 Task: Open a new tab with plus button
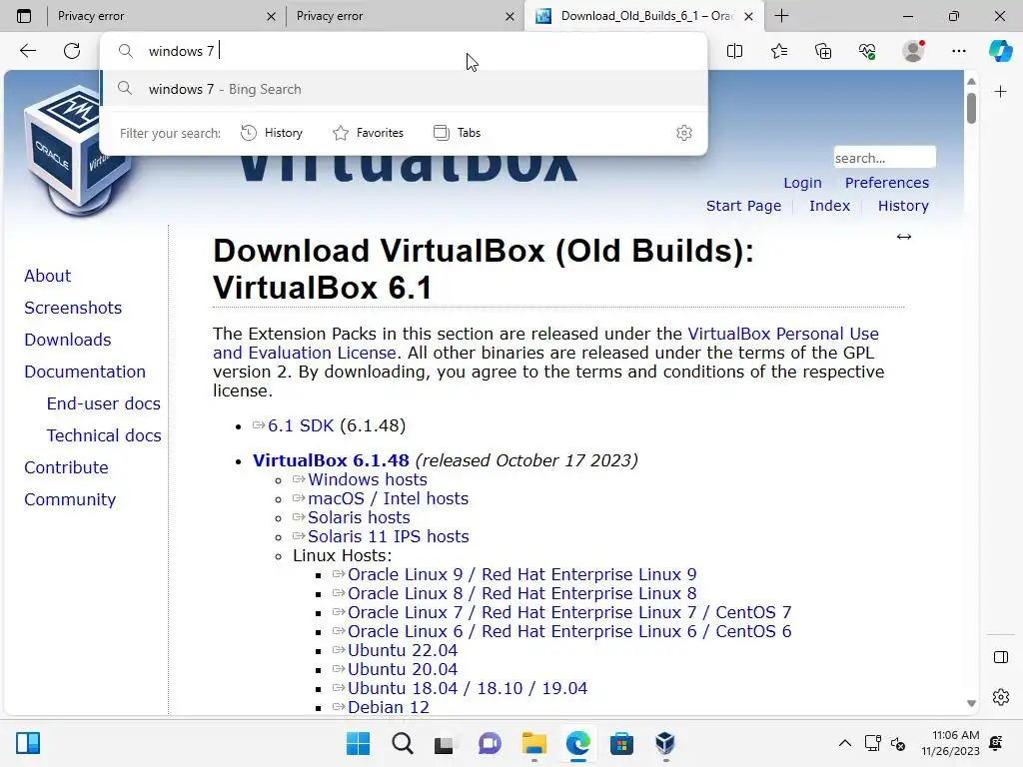coord(781,16)
